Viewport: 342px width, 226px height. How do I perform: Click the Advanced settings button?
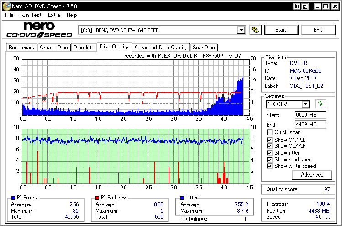pos(312,175)
